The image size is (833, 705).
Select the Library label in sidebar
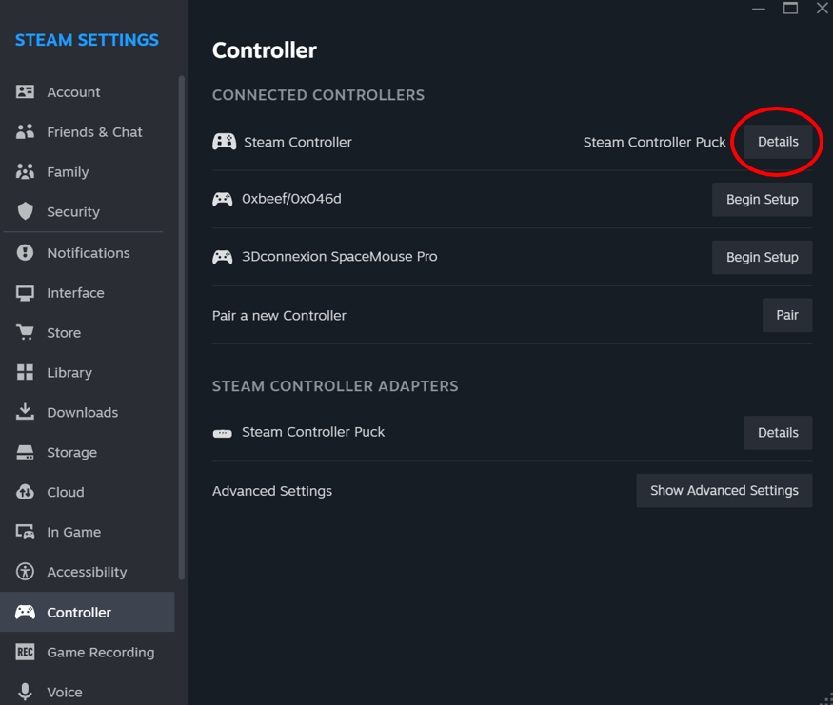[x=69, y=373]
